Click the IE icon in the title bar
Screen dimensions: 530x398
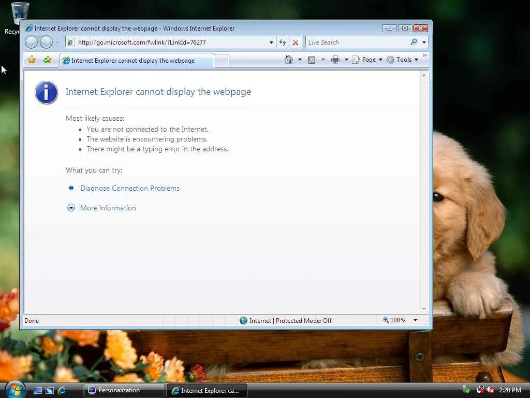29,29
